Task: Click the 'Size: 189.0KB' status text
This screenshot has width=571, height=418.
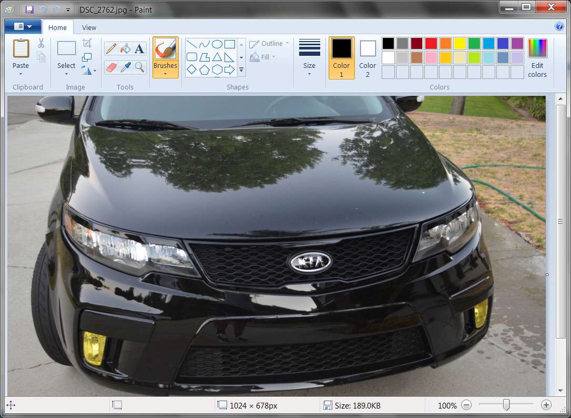Action: [358, 405]
